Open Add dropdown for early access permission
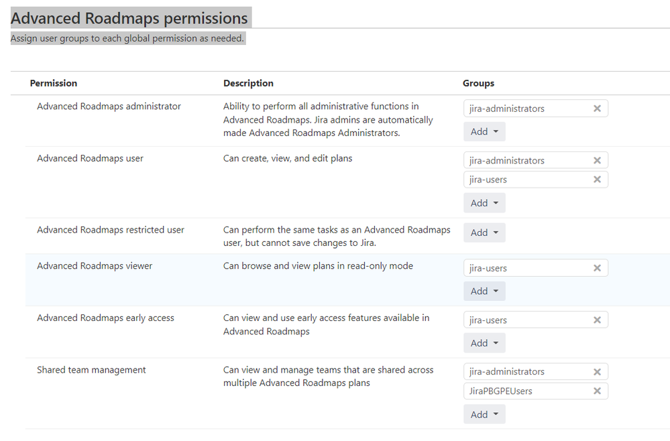 click(x=484, y=343)
